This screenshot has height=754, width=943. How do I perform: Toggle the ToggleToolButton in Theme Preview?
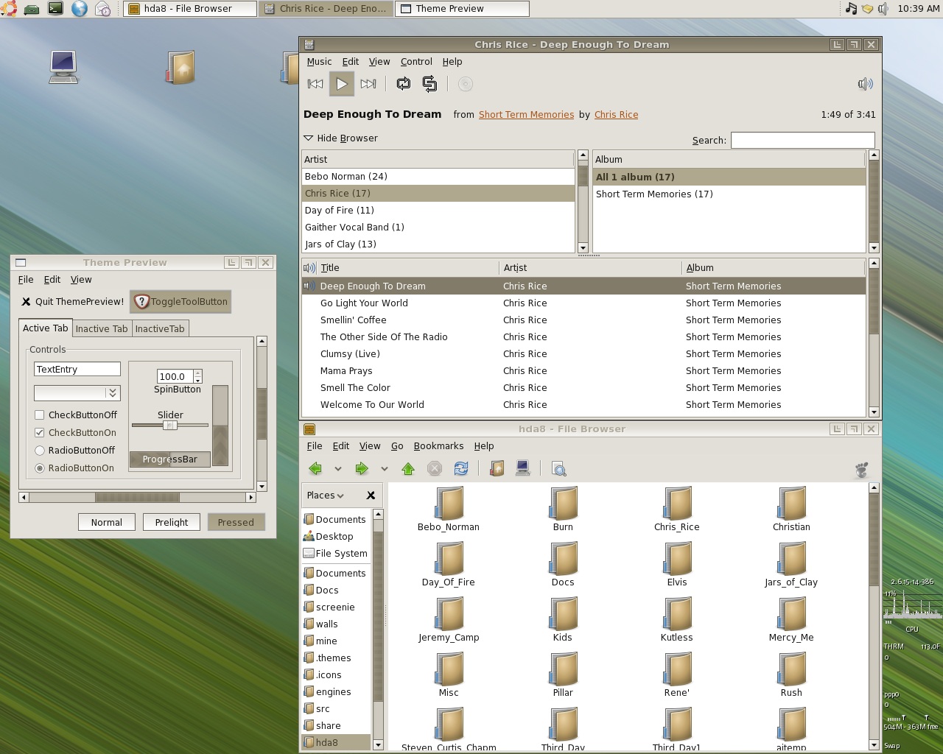(181, 301)
